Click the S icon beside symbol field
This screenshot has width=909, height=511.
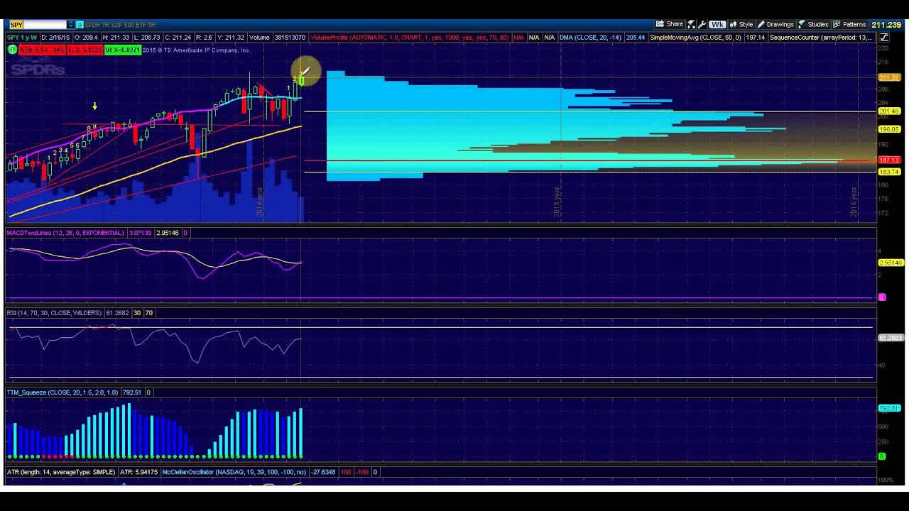[x=80, y=25]
